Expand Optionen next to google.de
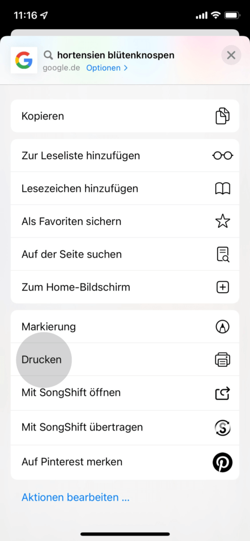250x541 pixels. point(107,68)
